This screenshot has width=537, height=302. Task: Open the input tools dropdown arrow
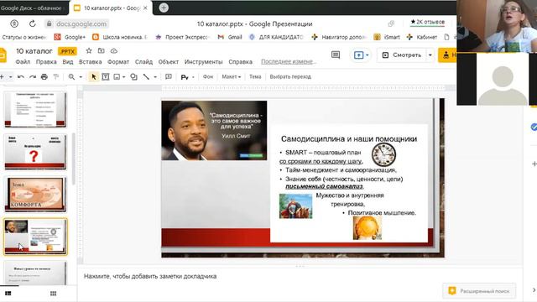(x=193, y=77)
